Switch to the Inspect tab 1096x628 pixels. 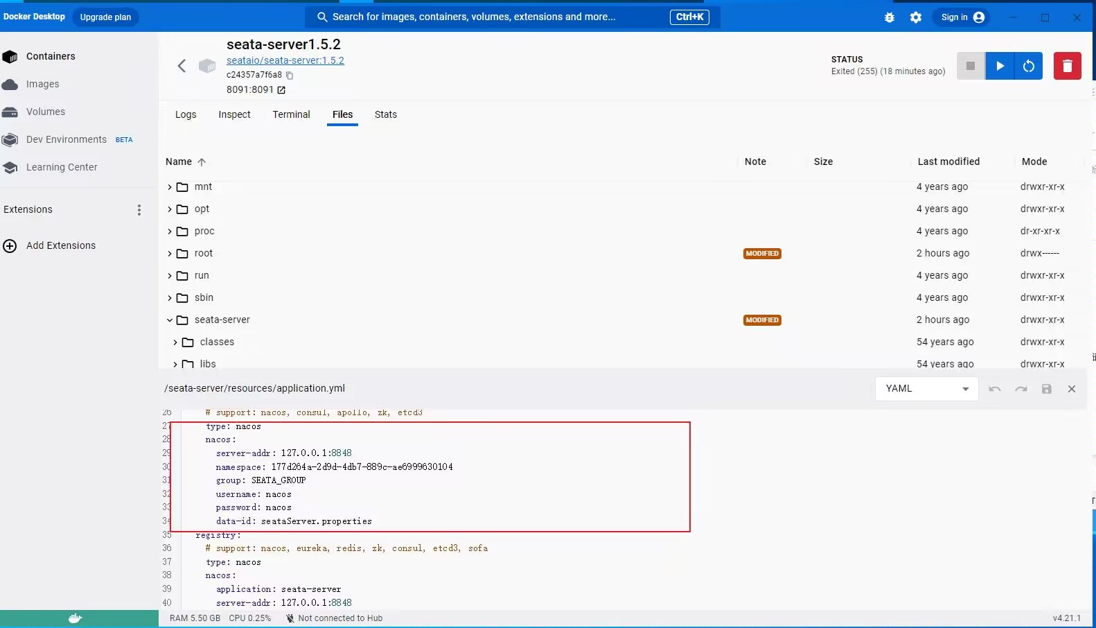coord(234,114)
